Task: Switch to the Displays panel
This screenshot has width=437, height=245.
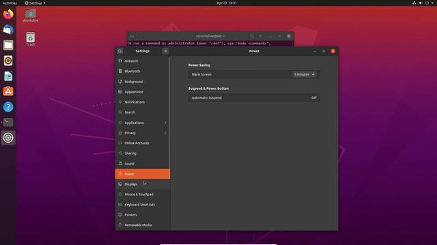Action: coord(143,184)
